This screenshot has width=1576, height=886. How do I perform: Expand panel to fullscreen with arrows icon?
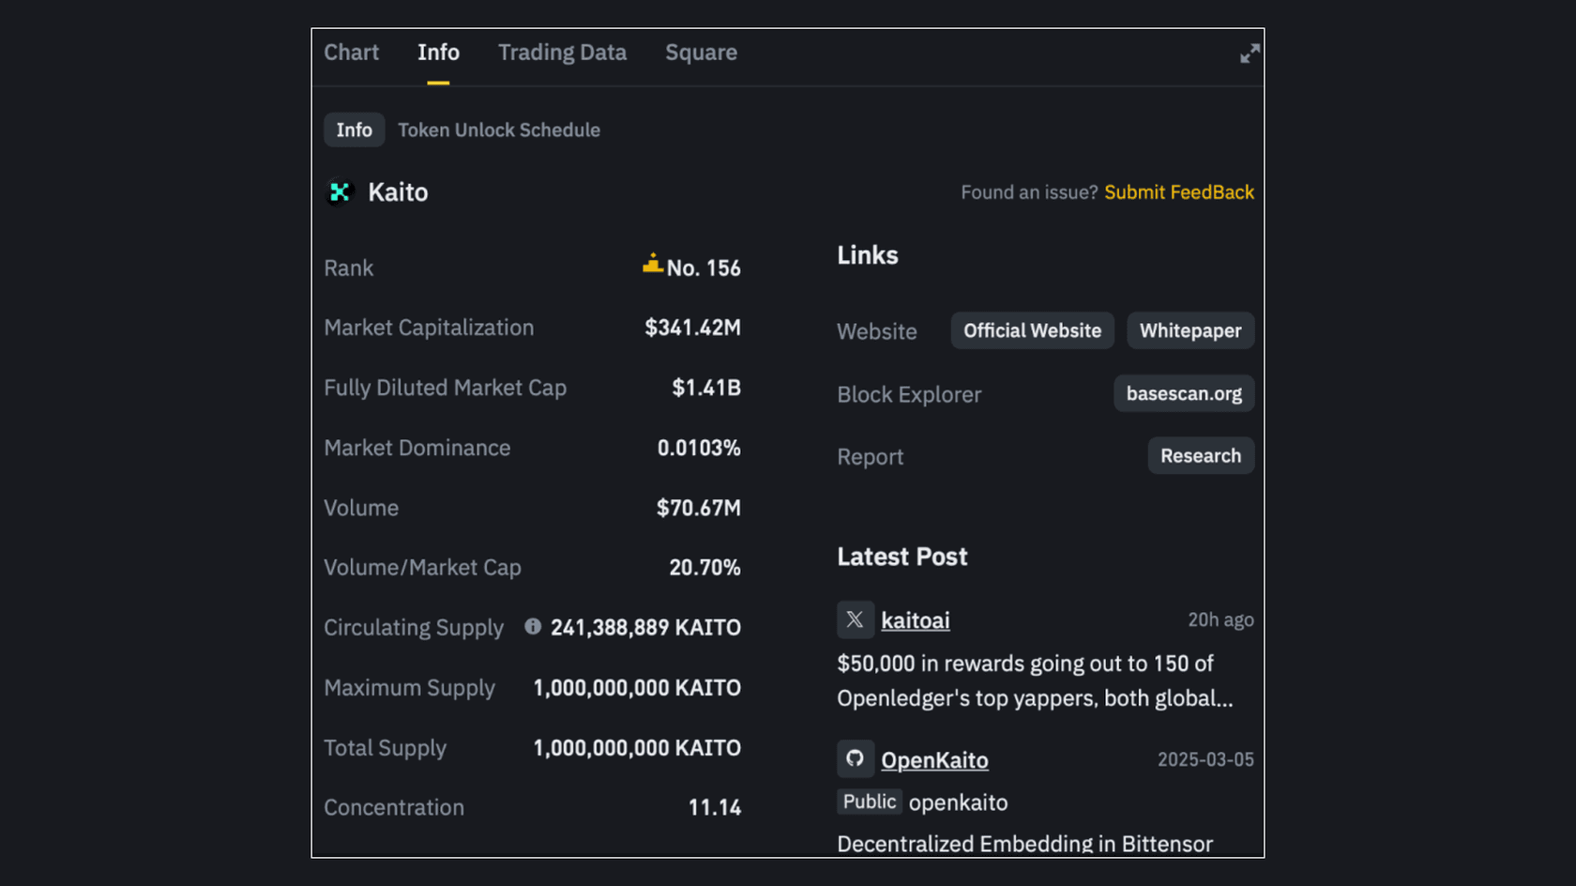point(1250,53)
